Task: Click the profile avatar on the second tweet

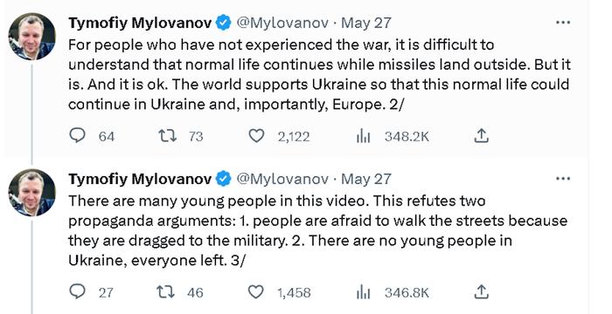Action: pos(32,193)
